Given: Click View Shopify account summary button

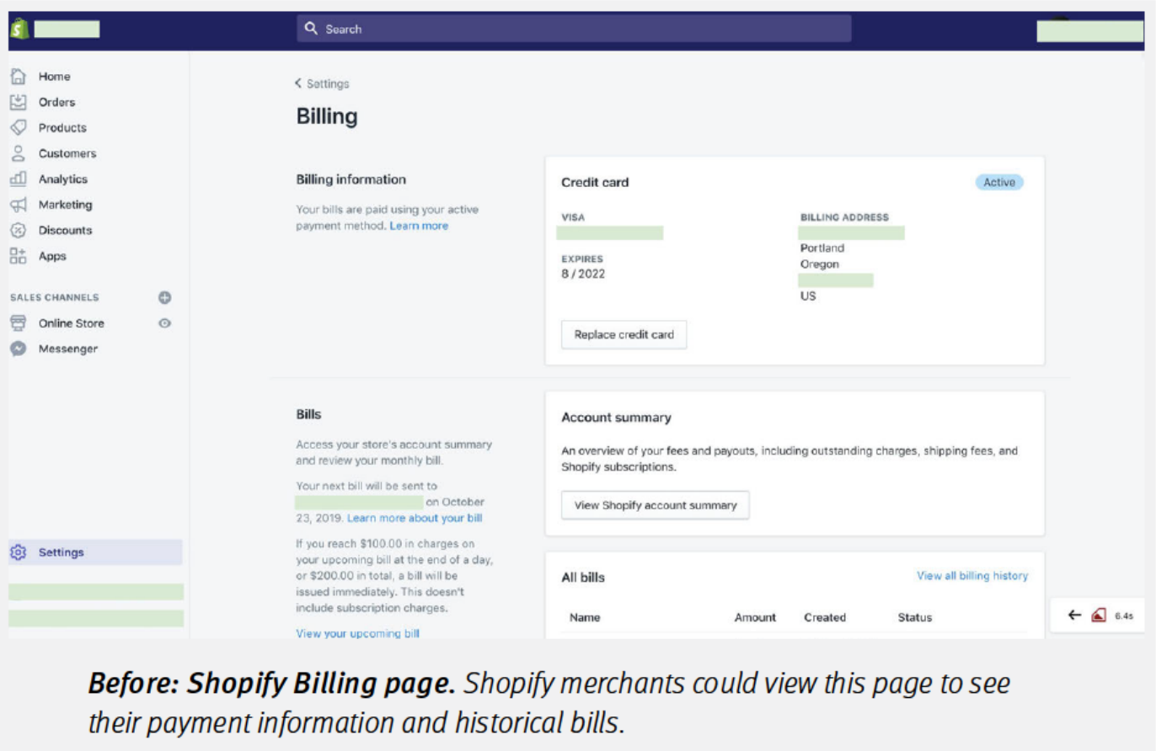Looking at the screenshot, I should (655, 505).
